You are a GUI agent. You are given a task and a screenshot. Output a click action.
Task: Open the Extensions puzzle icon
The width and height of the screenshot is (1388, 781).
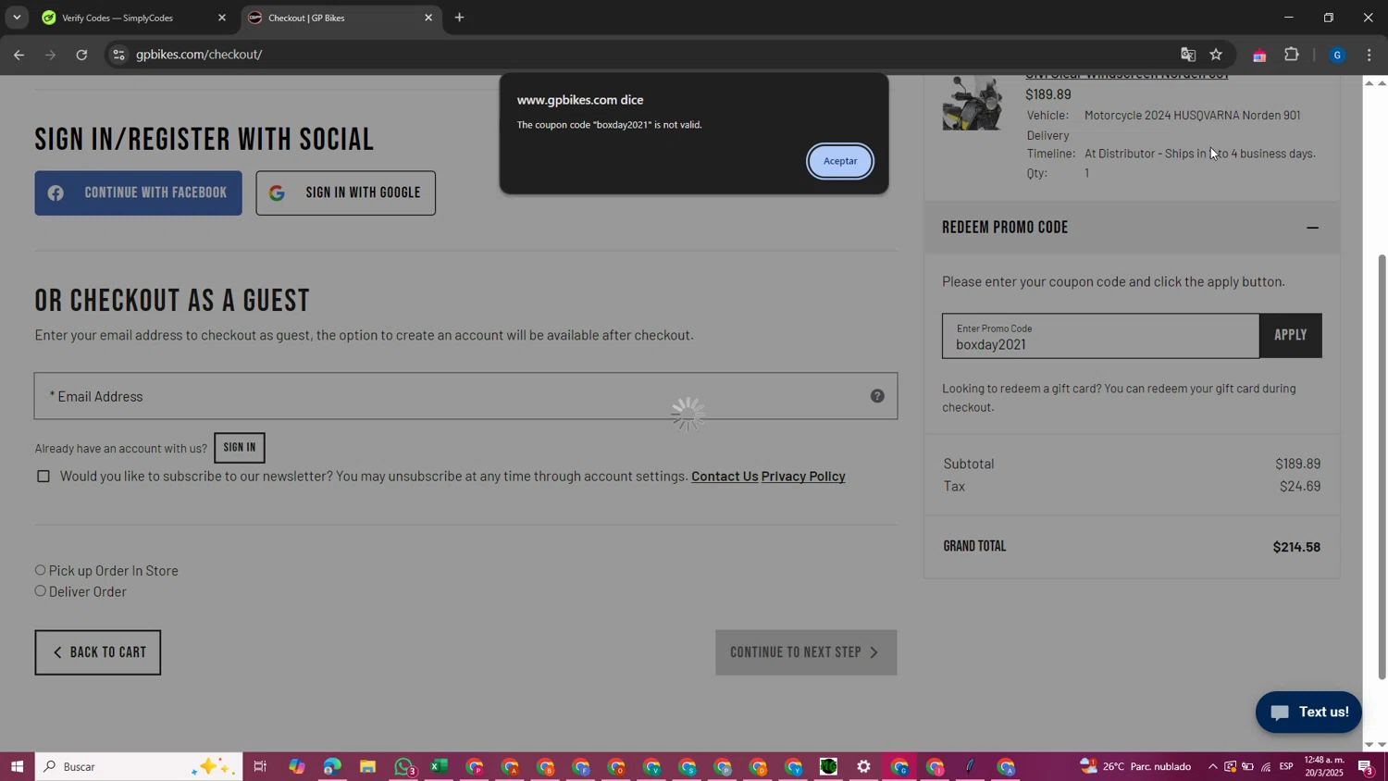coord(1292,55)
